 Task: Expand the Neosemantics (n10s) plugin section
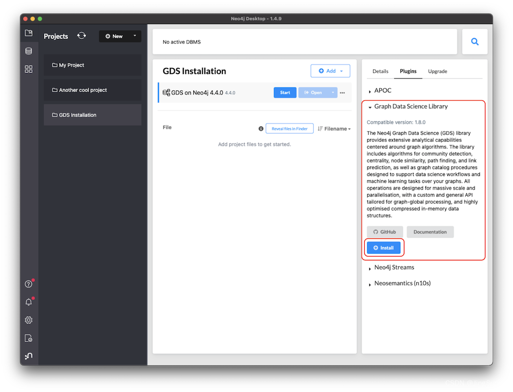click(x=399, y=283)
